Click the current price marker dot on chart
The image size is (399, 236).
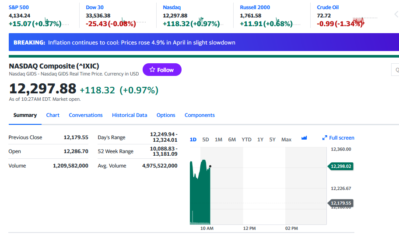pos(210,166)
